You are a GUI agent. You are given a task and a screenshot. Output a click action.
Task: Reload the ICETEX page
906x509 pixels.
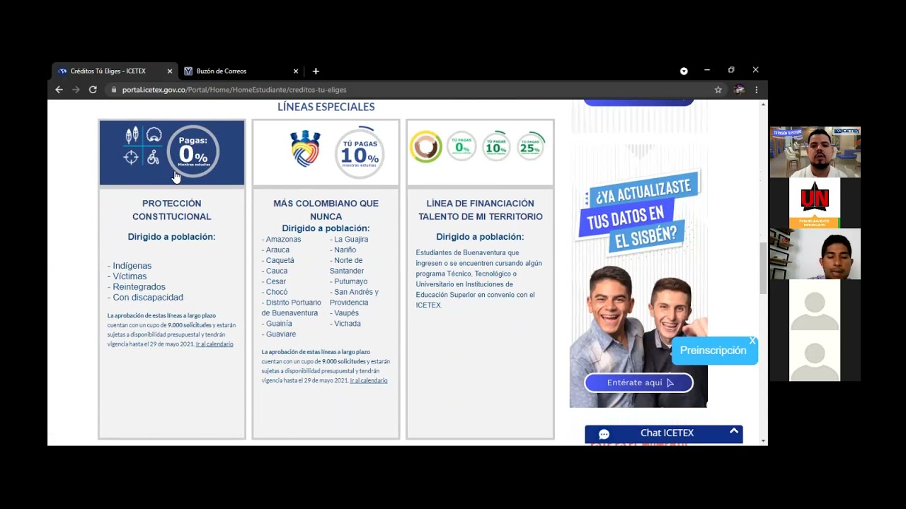pos(93,90)
